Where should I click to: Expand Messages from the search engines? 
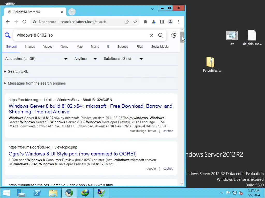[x=35, y=83]
